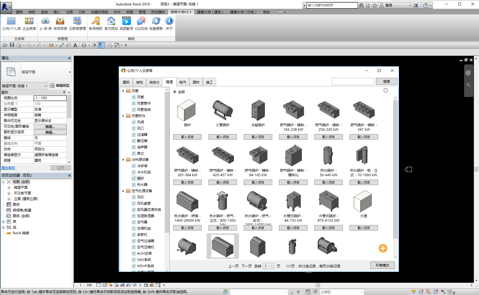Expand 楼层平面 node in project browser
This screenshot has height=295, width=479.
(x=9, y=188)
